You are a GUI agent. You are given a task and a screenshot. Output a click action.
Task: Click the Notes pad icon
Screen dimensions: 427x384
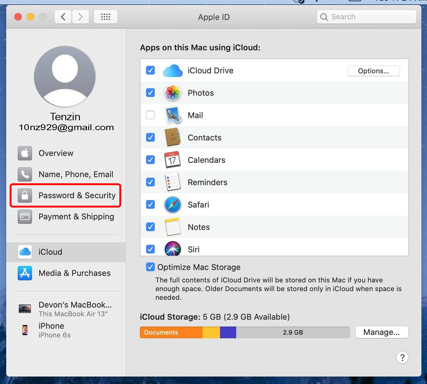point(173,227)
